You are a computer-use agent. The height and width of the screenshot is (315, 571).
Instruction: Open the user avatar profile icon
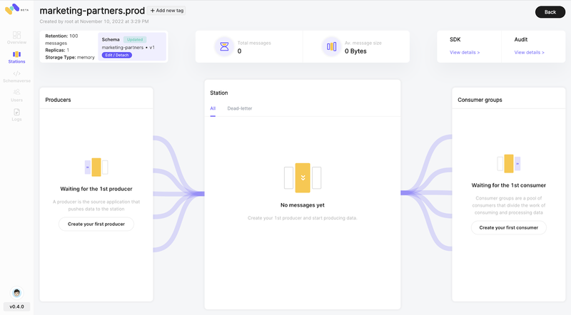point(16,293)
